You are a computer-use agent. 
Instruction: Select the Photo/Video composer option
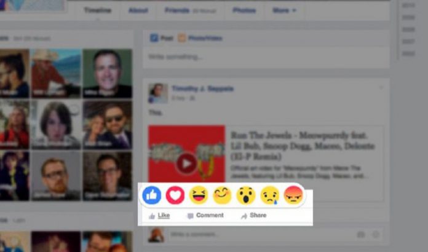pyautogui.click(x=200, y=38)
